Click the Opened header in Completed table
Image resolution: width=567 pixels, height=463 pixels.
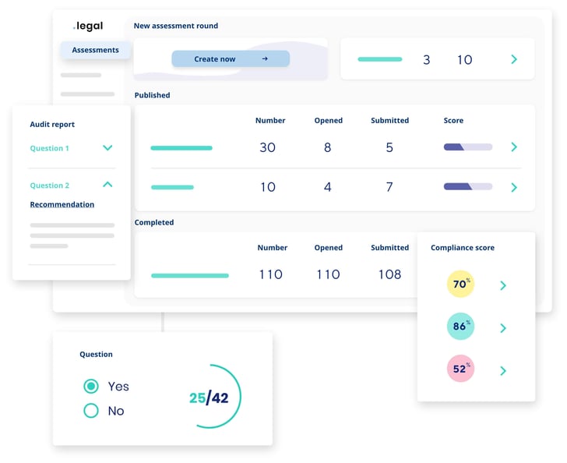click(329, 248)
